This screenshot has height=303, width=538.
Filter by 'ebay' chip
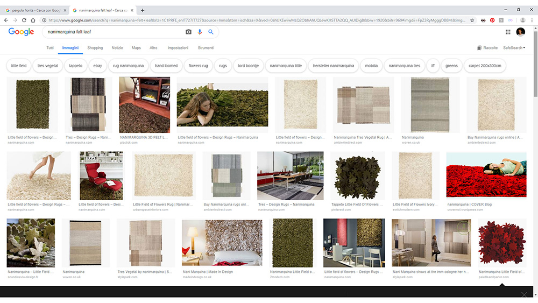point(97,66)
